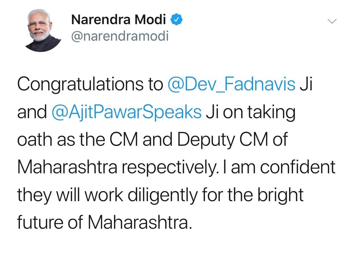Viewport: 353px width, 256px height.
Task: Click the blue verified badge icon
Action: pos(176,20)
